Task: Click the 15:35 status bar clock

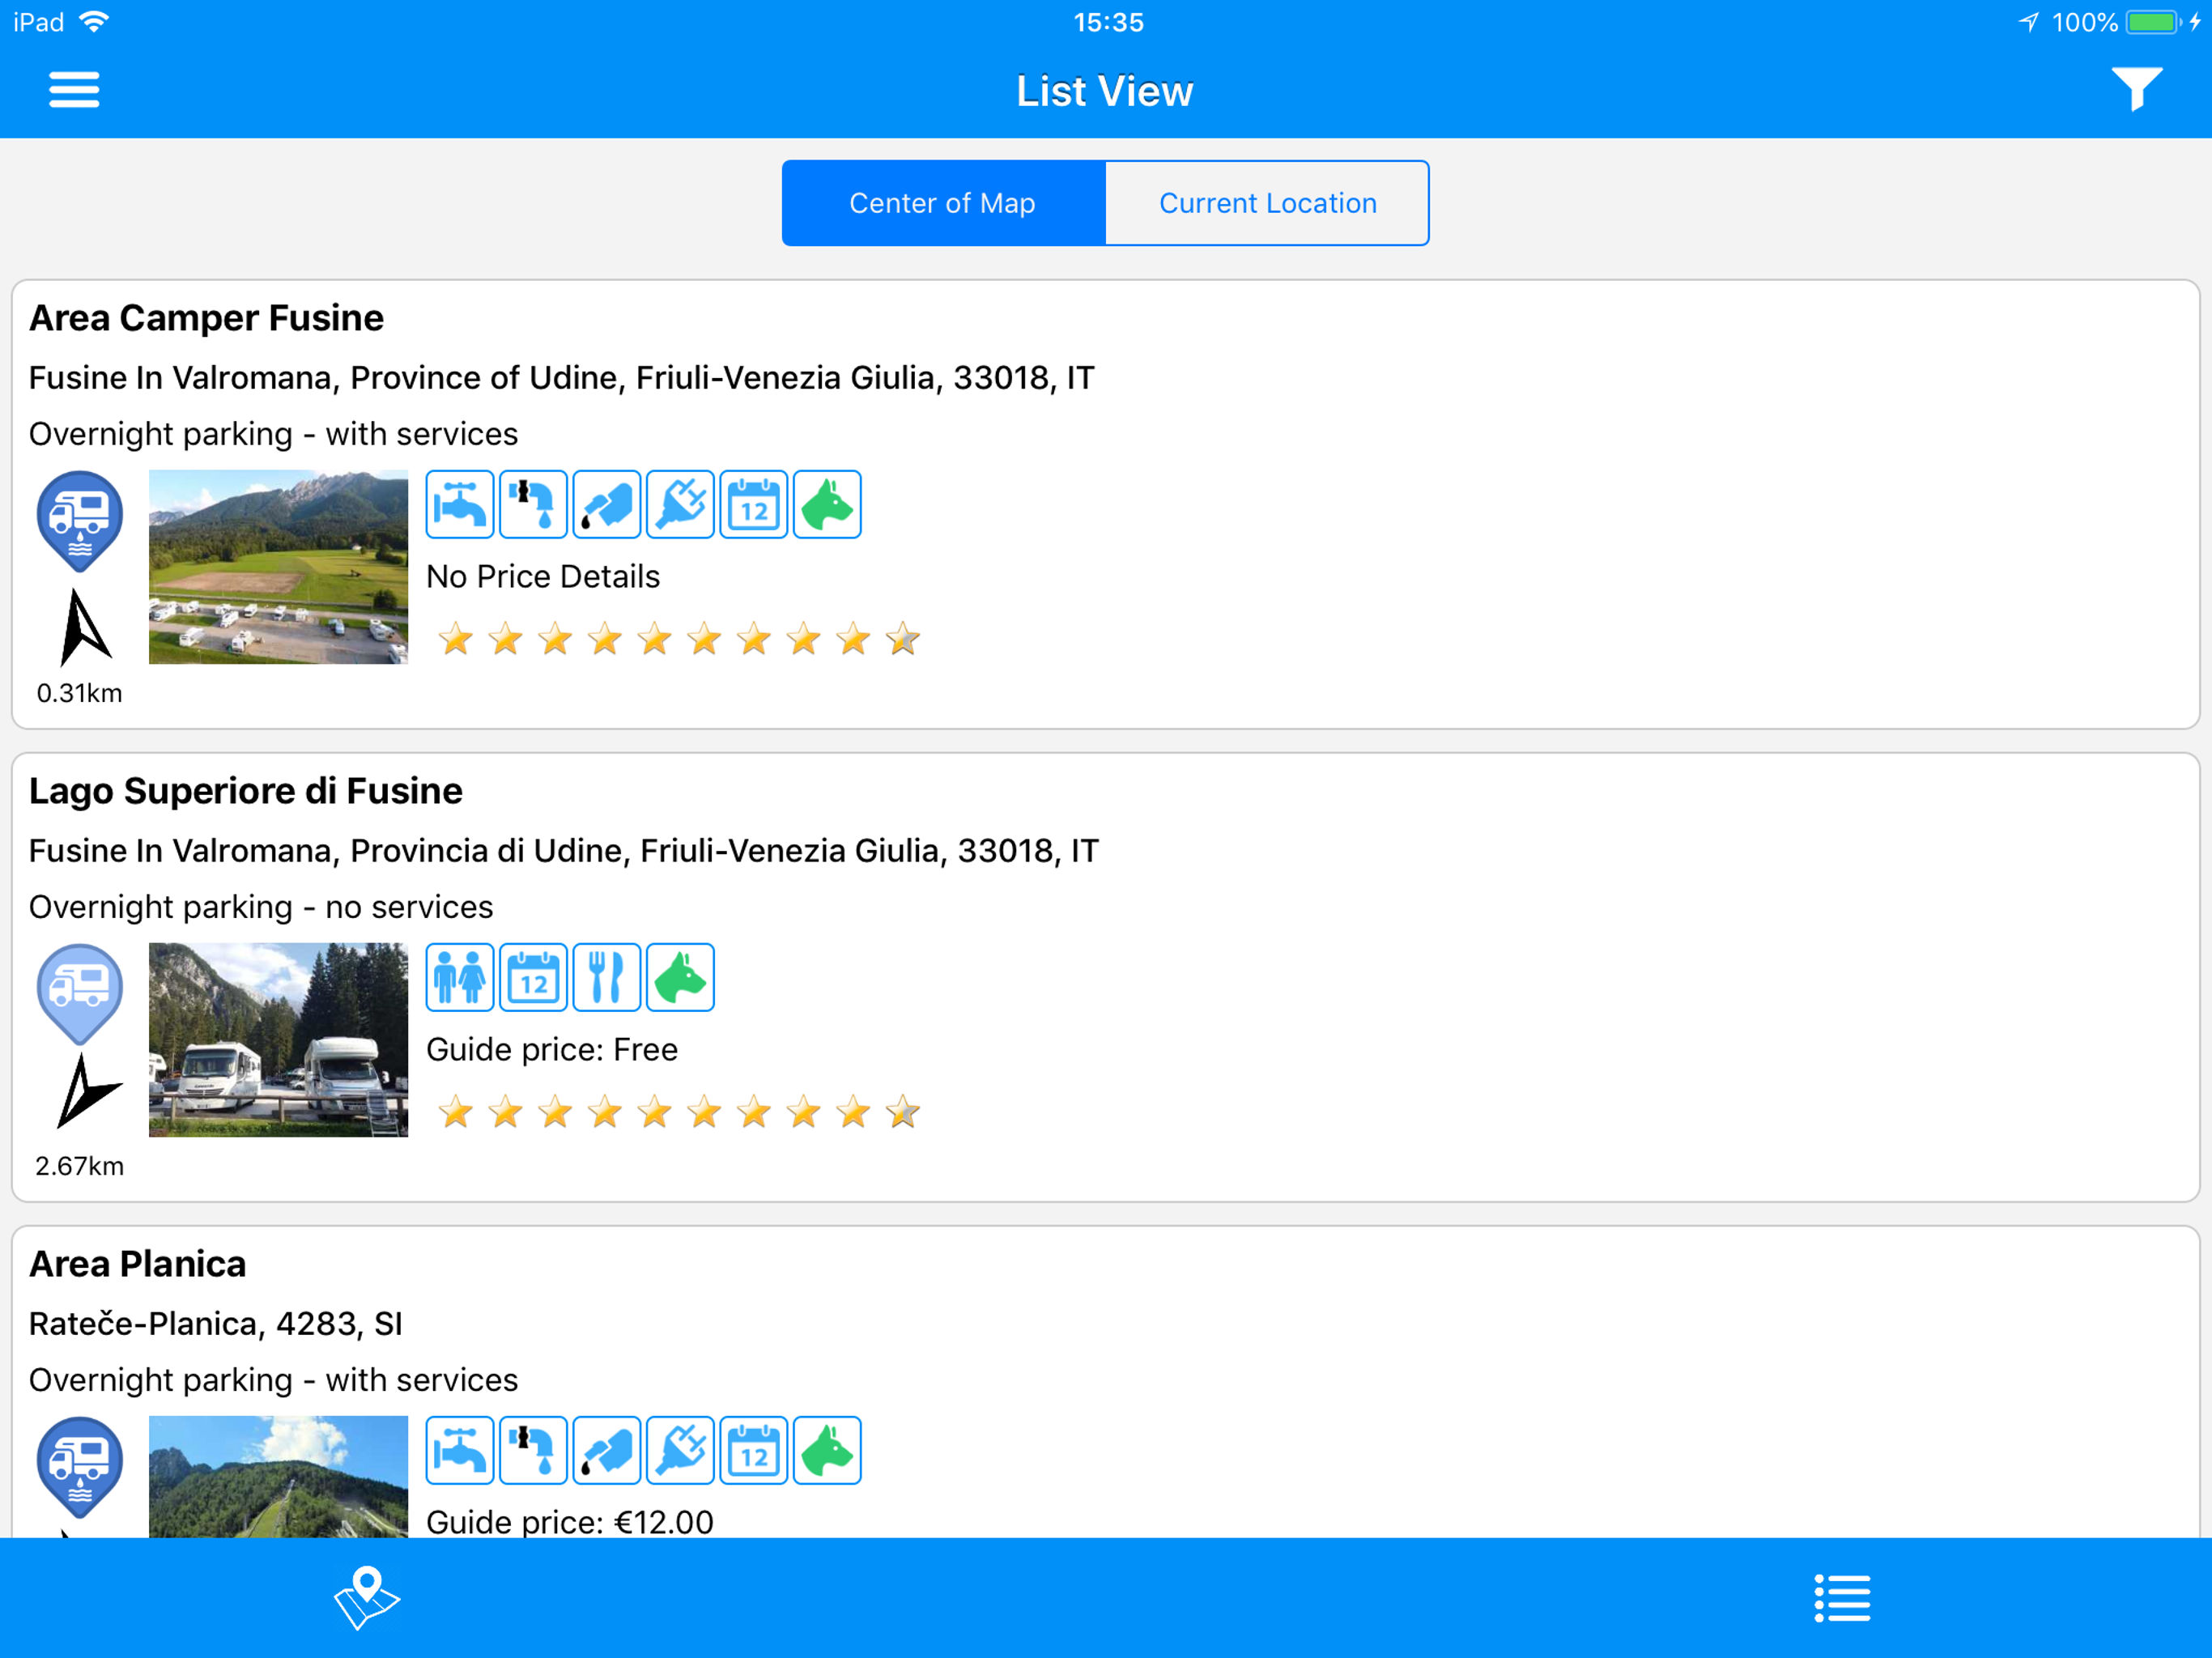Action: (x=1108, y=22)
